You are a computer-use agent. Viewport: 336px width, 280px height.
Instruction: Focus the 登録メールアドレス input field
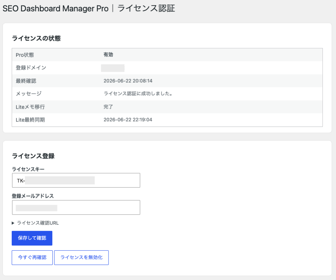(76, 208)
